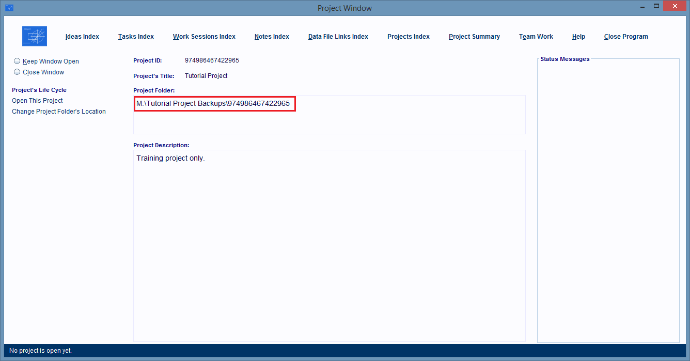Open Data File Links Index

(338, 37)
